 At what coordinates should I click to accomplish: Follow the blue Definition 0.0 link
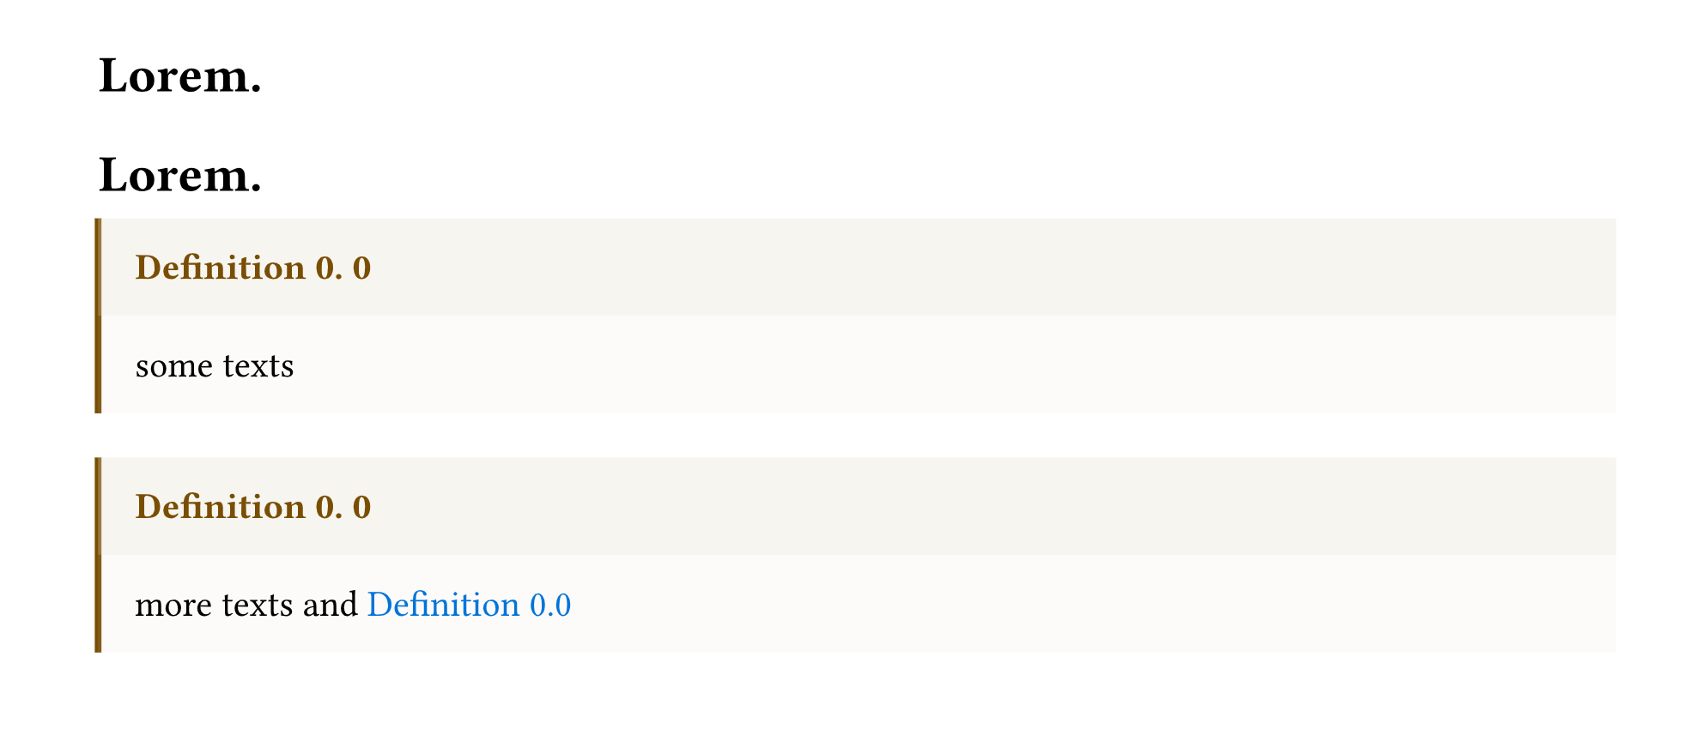pyautogui.click(x=469, y=605)
